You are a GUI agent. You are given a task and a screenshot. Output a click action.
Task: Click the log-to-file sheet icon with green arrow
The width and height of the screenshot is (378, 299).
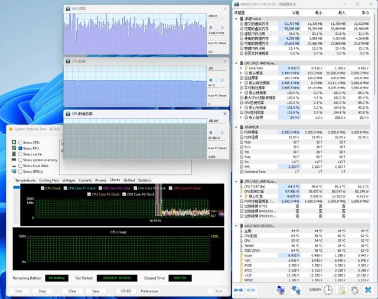[x=342, y=290]
